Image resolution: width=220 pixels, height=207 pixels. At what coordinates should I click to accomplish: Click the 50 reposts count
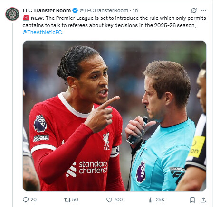click(75, 200)
